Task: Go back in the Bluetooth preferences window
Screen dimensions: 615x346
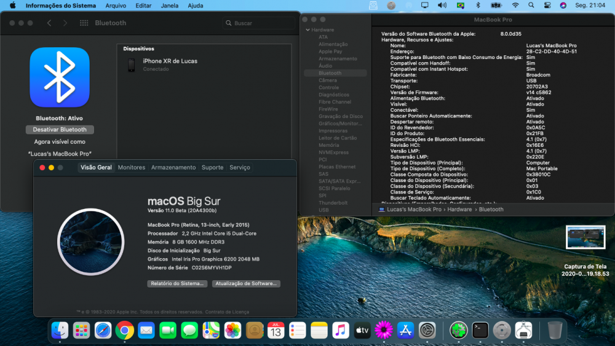Action: tap(49, 23)
